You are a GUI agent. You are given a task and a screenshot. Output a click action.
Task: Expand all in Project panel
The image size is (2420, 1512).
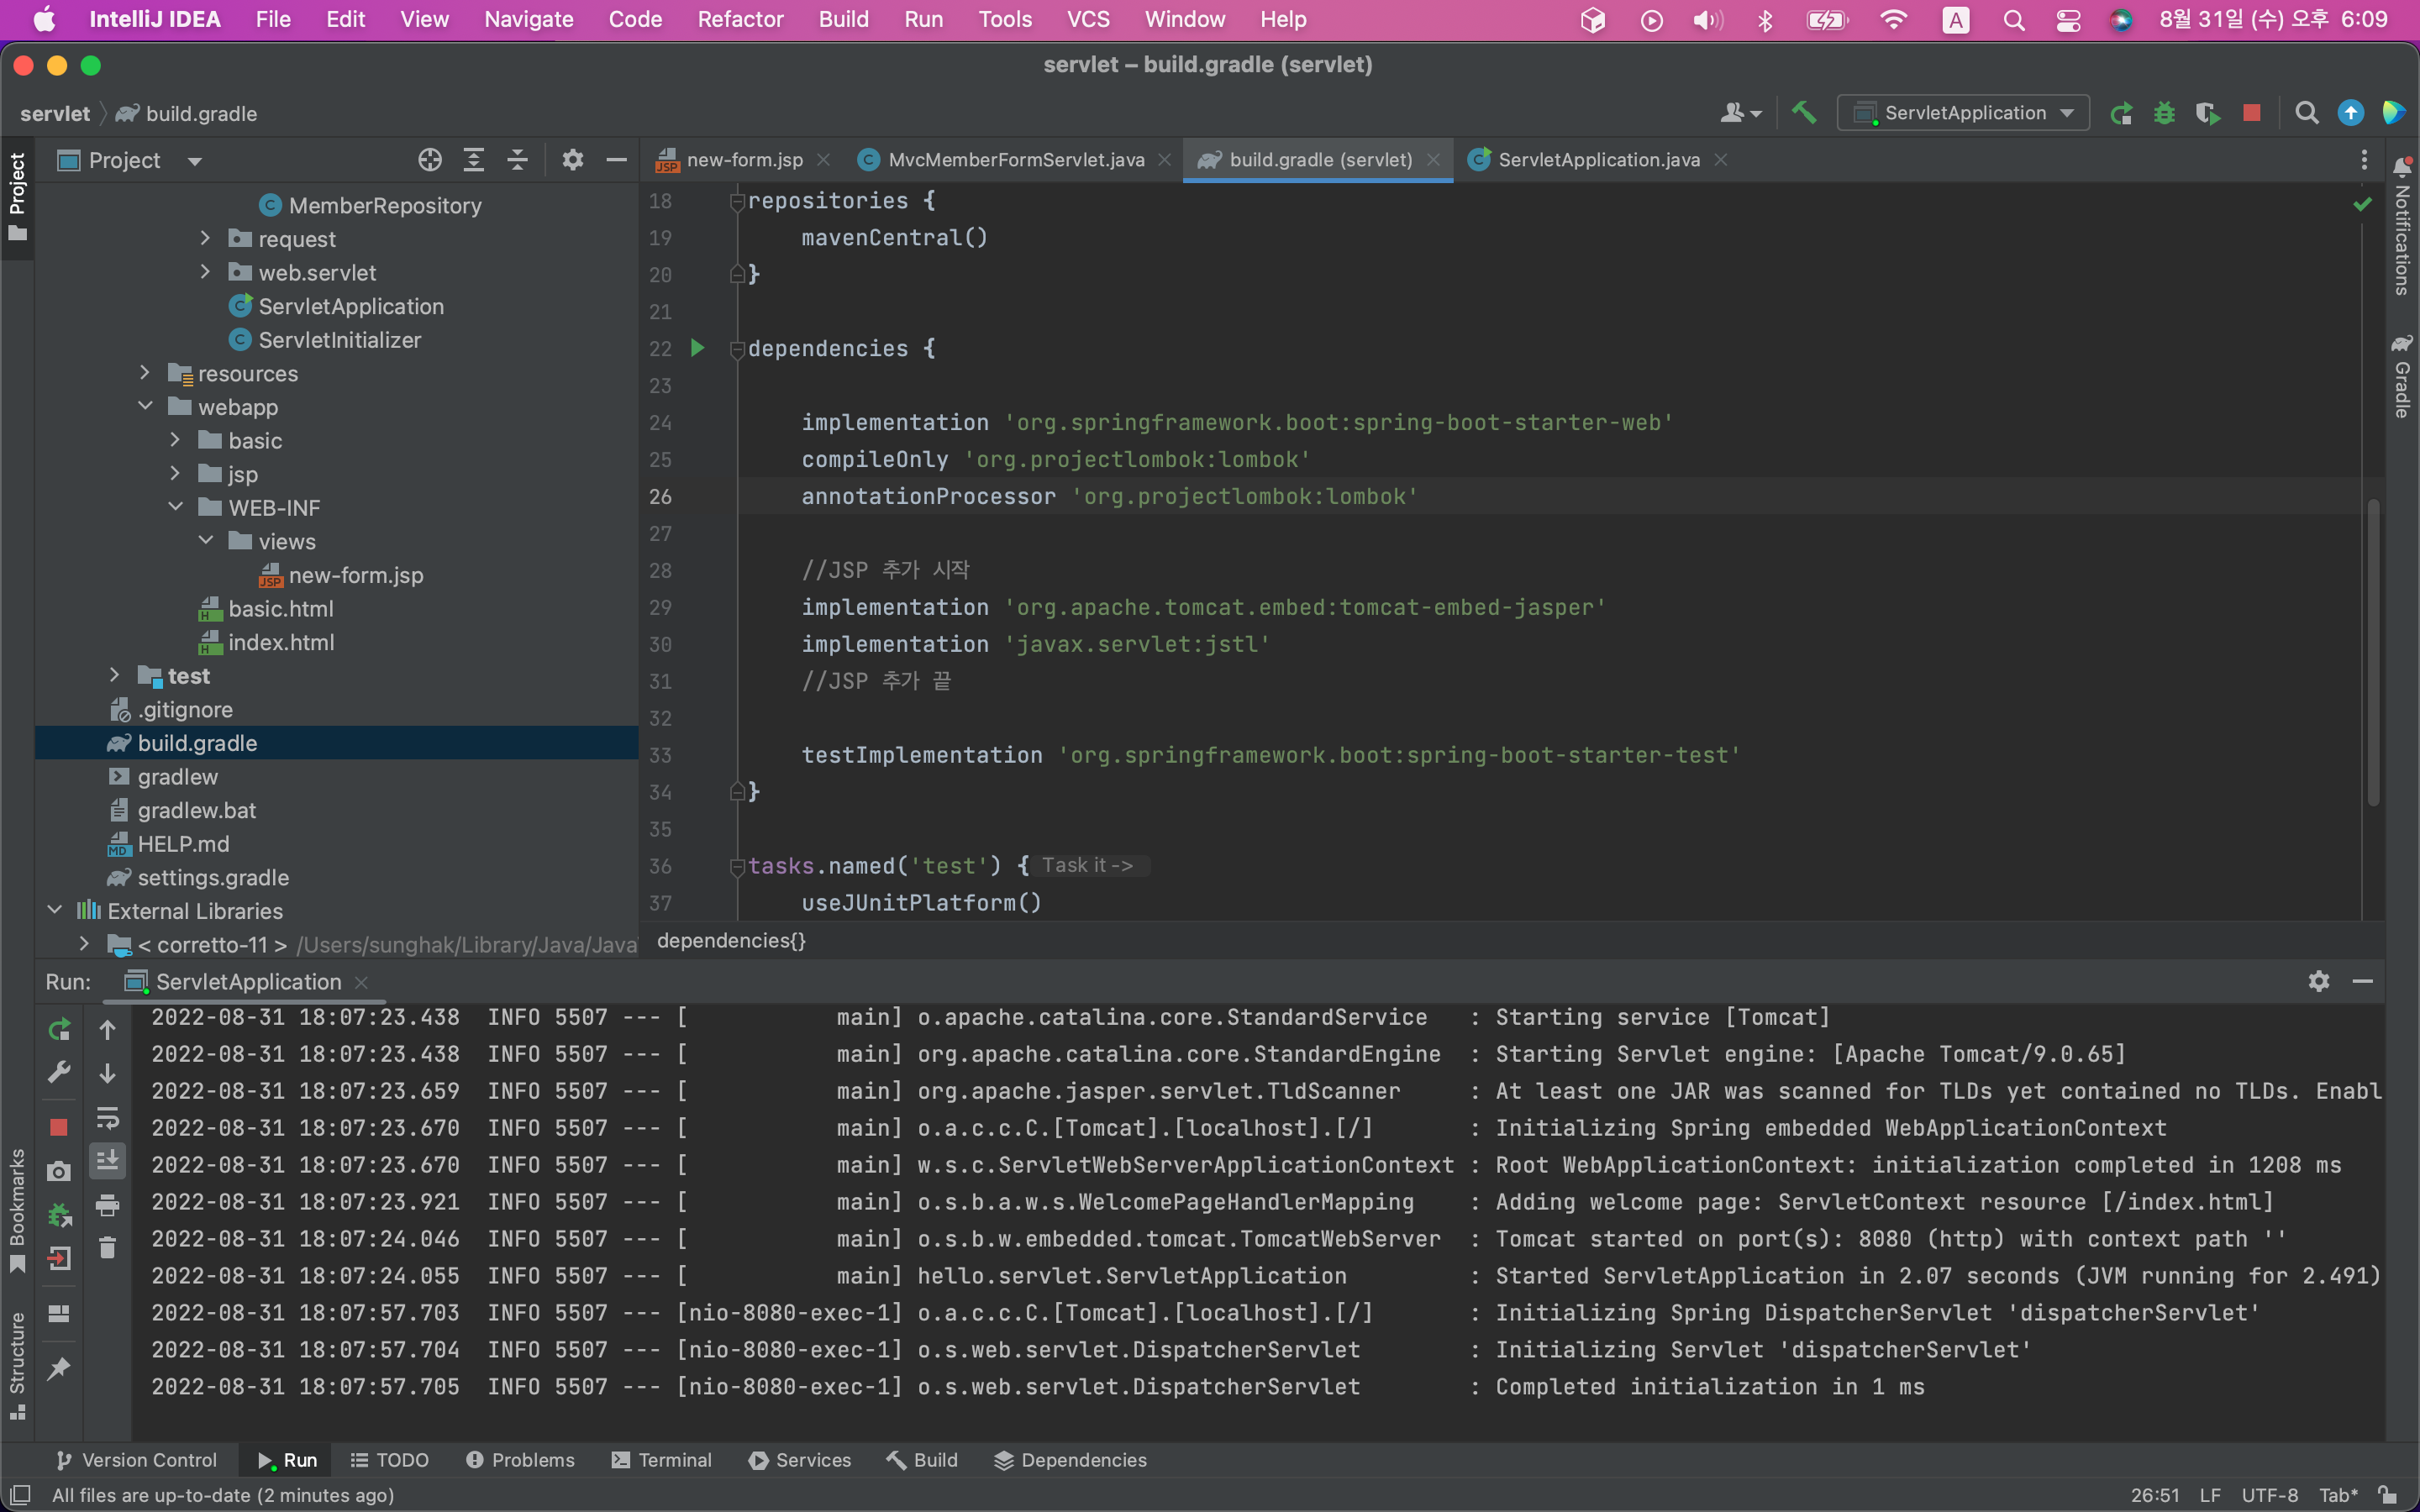pos(474,160)
